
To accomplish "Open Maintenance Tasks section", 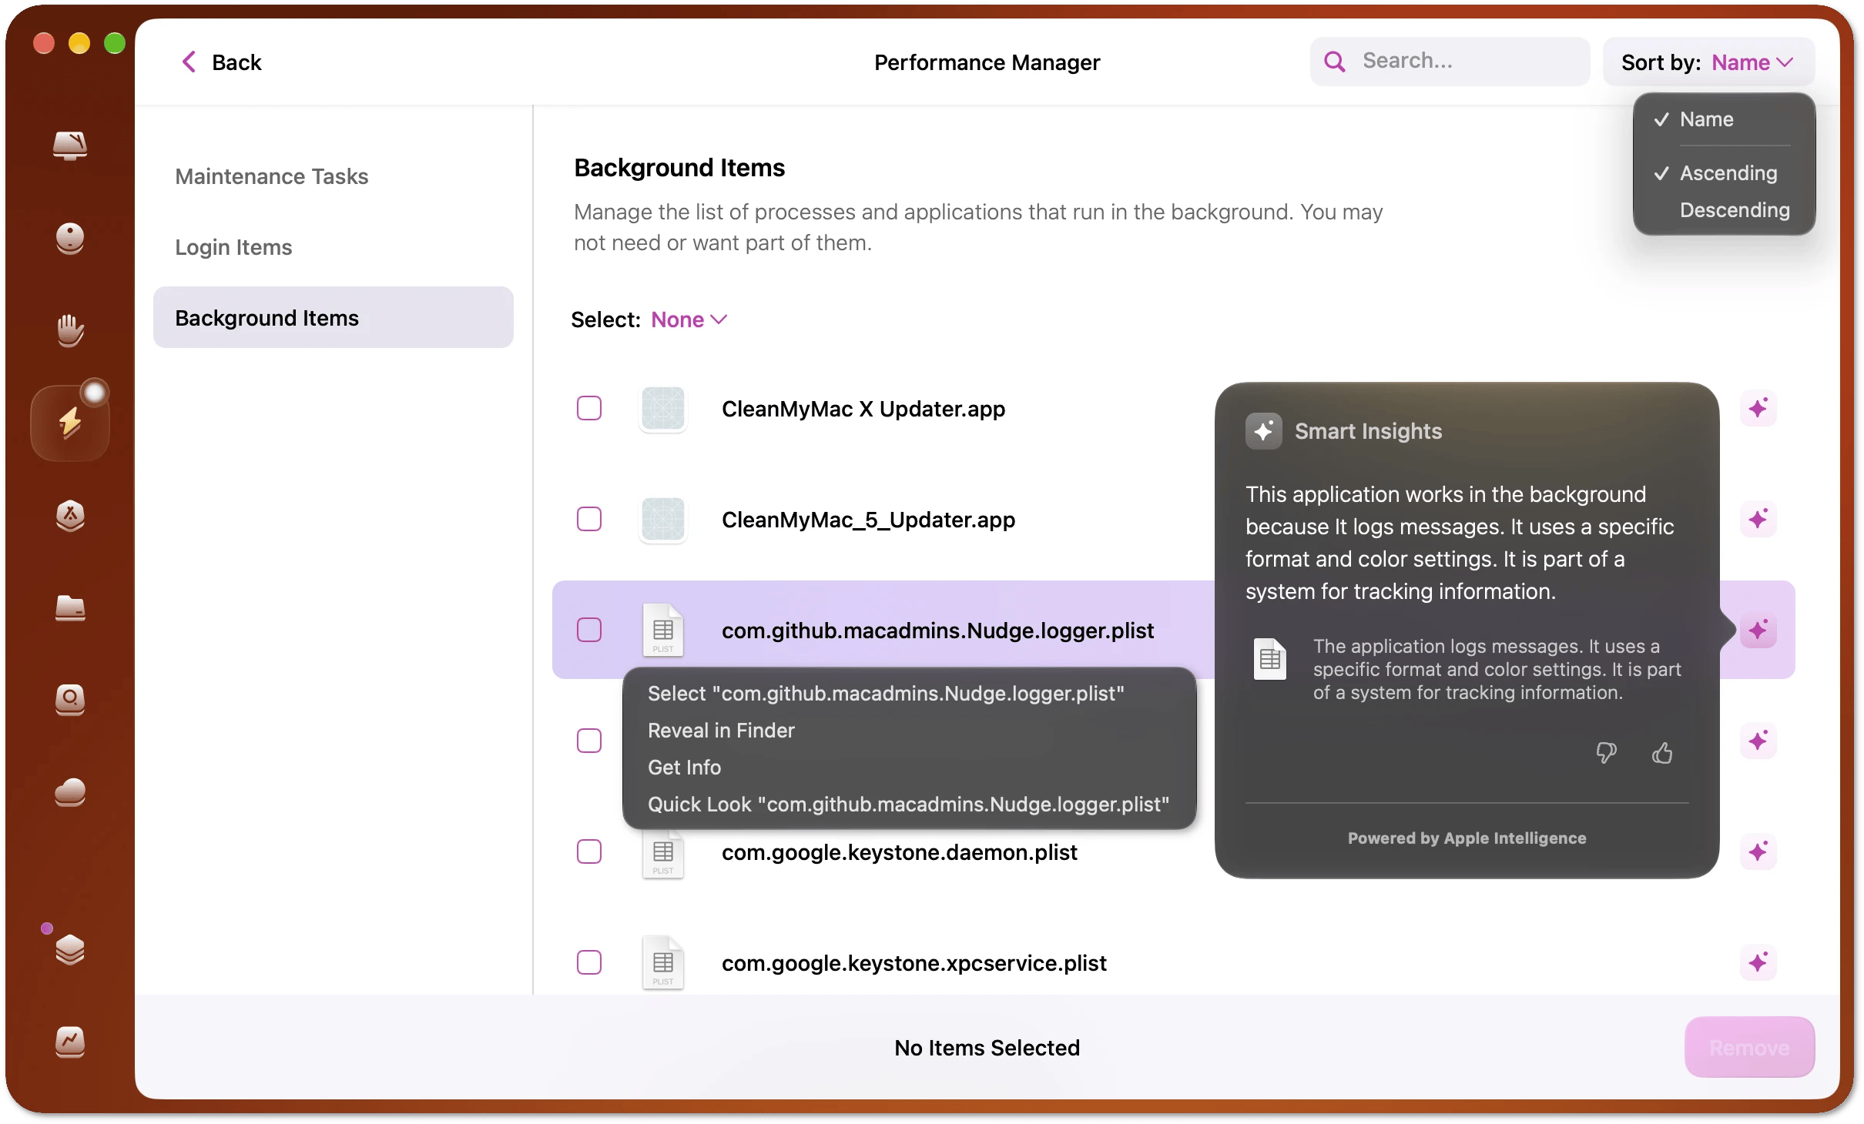I will click(333, 176).
